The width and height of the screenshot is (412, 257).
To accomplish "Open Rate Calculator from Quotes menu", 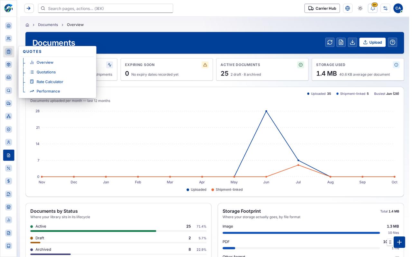I will (50, 82).
